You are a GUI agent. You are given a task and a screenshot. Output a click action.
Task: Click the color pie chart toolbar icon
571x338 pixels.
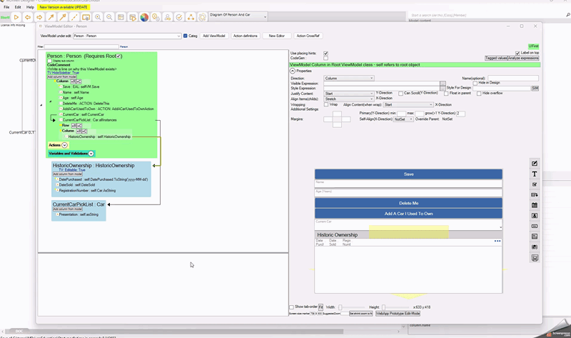pos(144,17)
